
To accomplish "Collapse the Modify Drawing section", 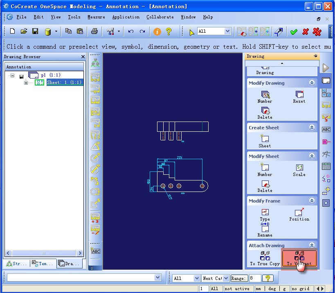I will [312, 83].
